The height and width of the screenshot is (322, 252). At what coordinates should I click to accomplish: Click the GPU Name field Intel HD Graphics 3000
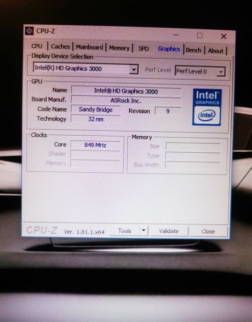click(x=126, y=91)
